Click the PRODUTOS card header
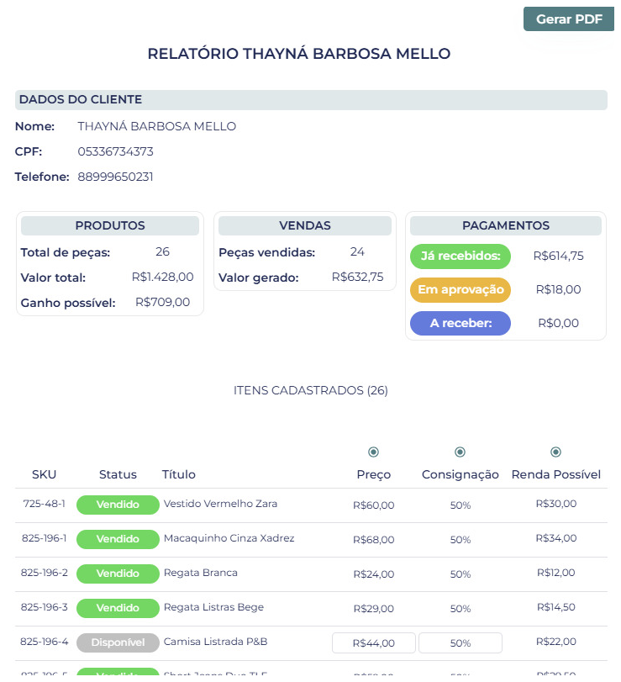This screenshot has height=682, width=621. pos(109,225)
